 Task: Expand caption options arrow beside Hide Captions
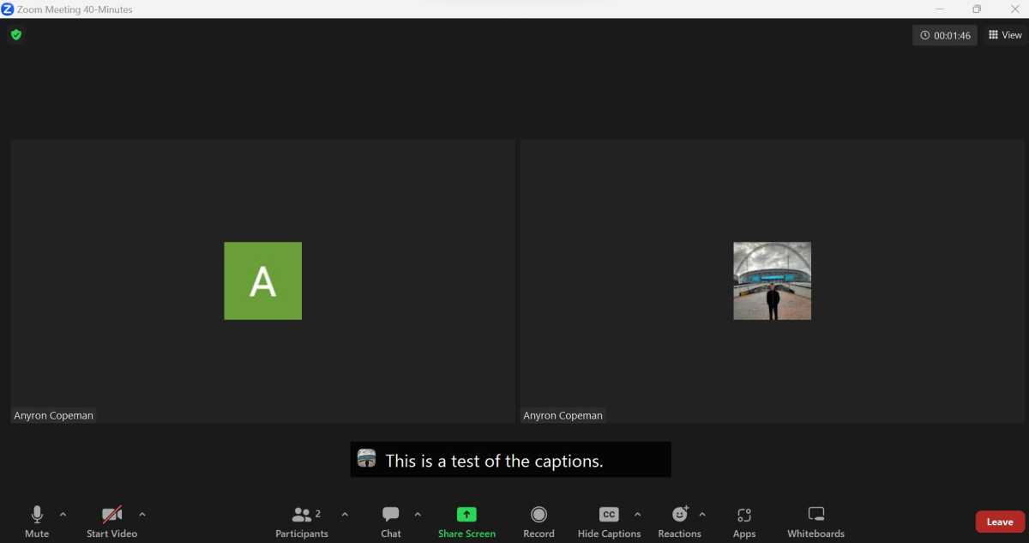pyautogui.click(x=637, y=515)
